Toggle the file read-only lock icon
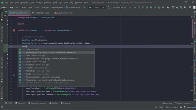The image size is (196, 110). pyautogui.click(x=181, y=107)
